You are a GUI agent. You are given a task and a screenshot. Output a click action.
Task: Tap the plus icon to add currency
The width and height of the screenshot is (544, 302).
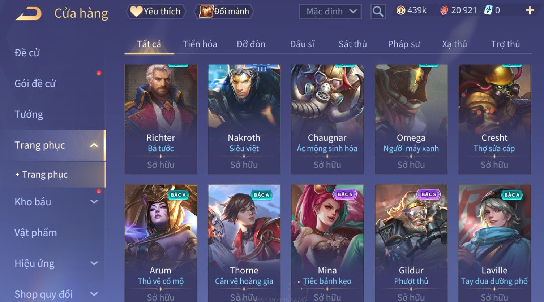[530, 10]
